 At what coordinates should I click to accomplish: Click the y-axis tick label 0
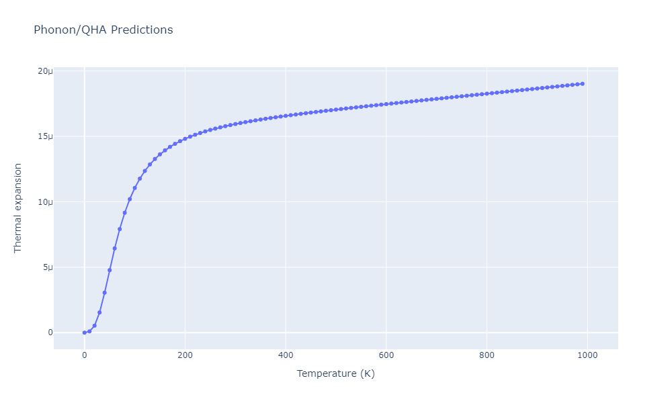tap(49, 332)
